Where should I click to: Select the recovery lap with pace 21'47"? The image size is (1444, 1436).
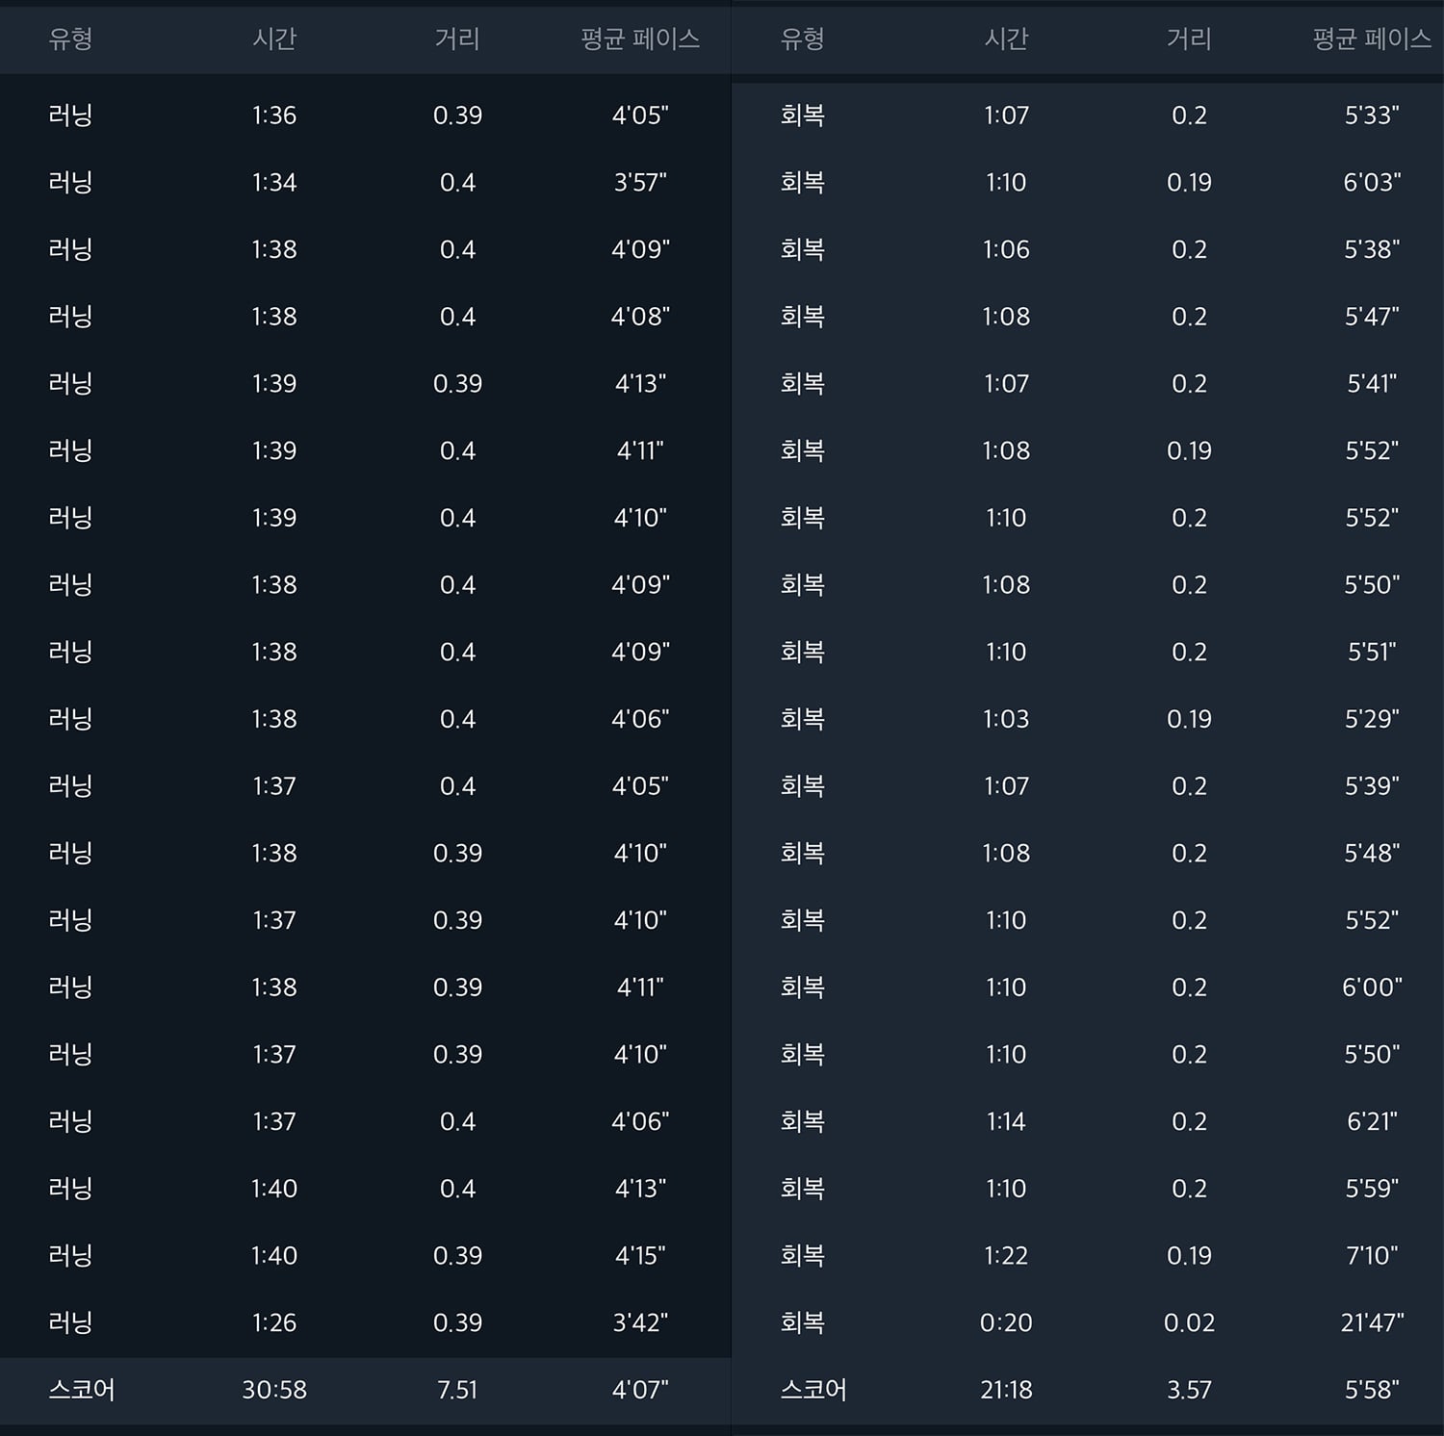click(x=1088, y=1322)
